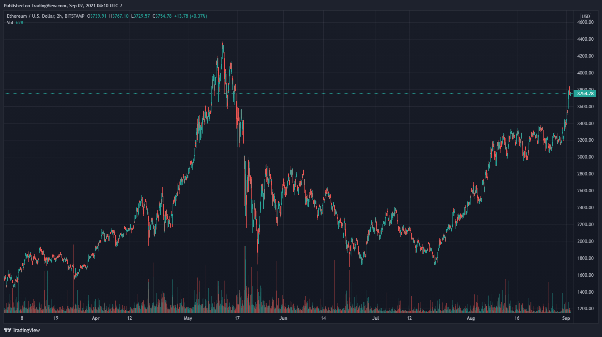Click the BITSTAMP exchange label
Image resolution: width=602 pixels, height=337 pixels.
pos(75,16)
